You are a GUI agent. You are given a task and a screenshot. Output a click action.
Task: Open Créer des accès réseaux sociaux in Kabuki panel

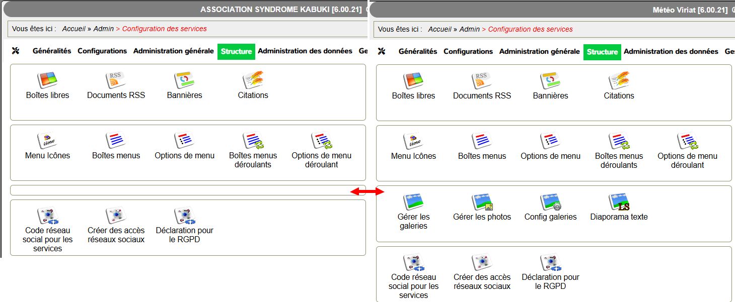tap(116, 216)
